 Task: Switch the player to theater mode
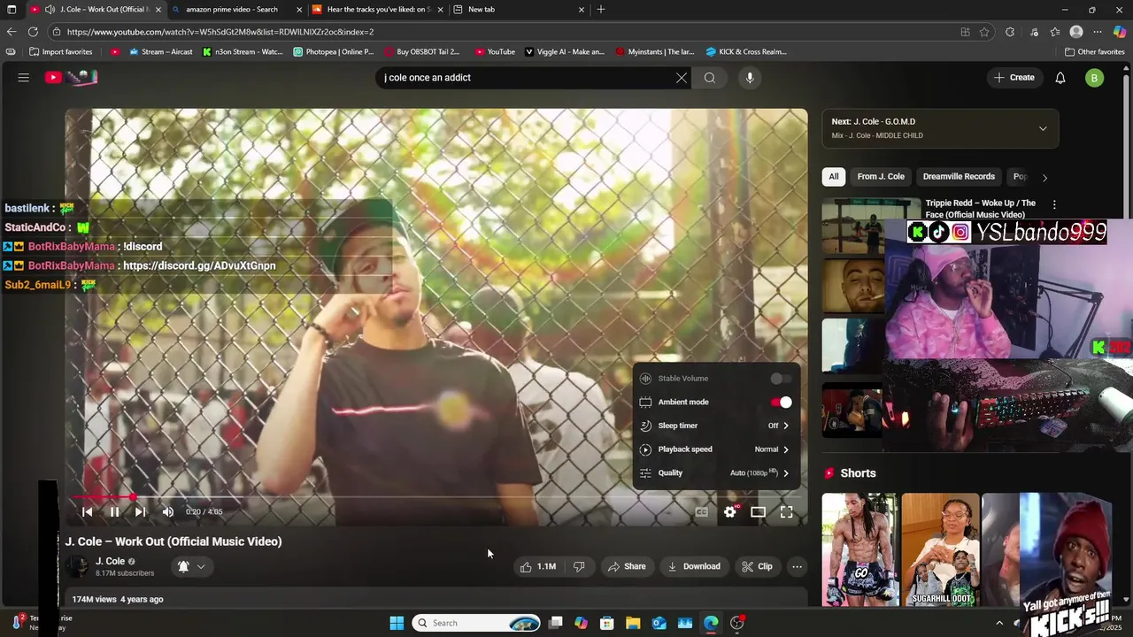(x=759, y=511)
